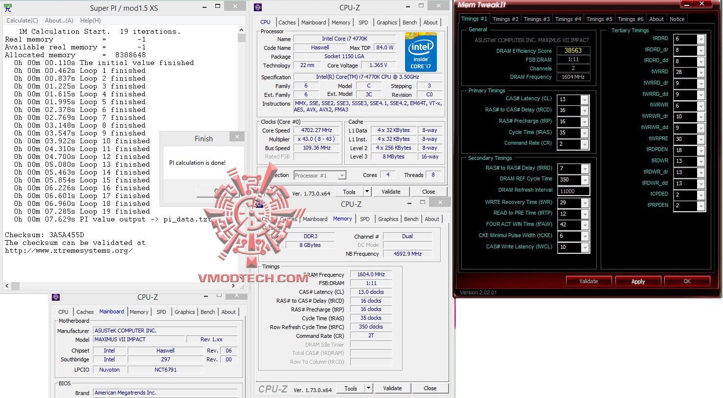Click Validate in the top CPU-Z window

click(x=391, y=192)
